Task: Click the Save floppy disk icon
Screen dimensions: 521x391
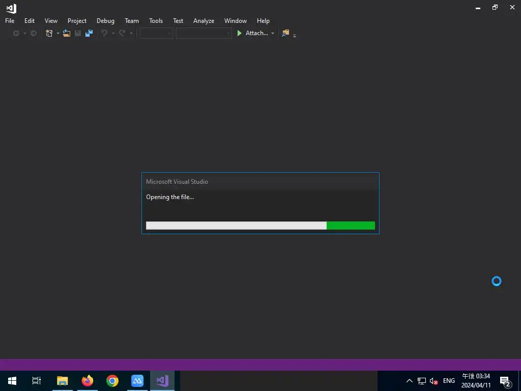Action: tap(78, 33)
